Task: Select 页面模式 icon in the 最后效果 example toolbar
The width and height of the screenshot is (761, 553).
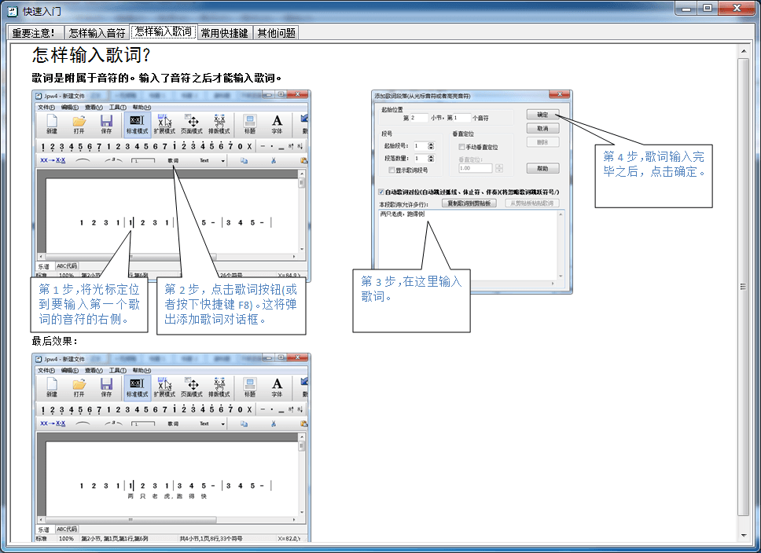Action: [x=192, y=386]
